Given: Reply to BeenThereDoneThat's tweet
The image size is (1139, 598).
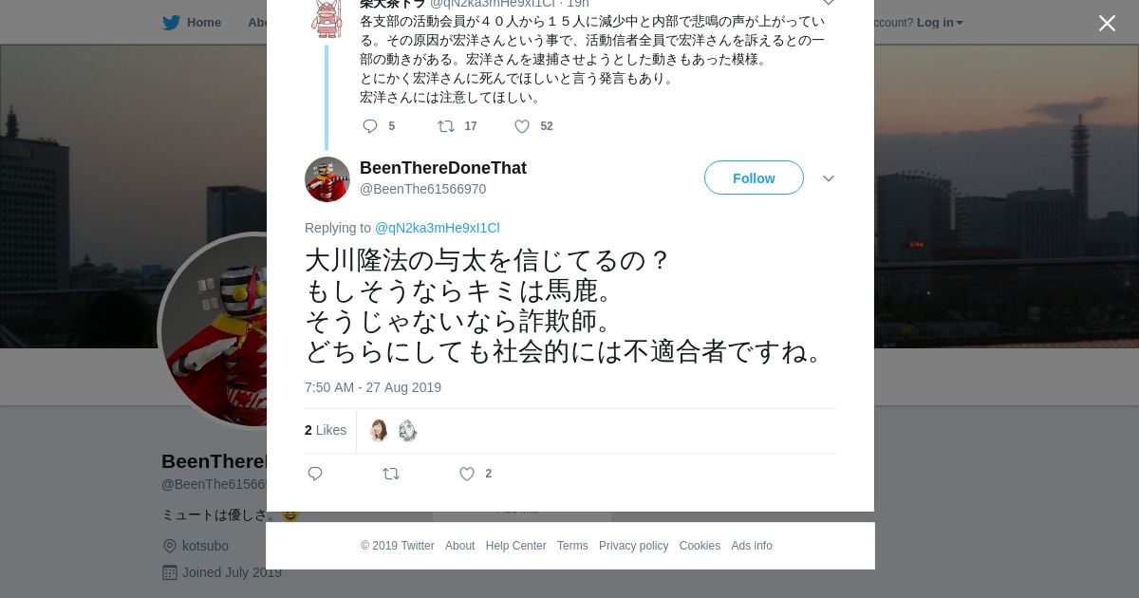Looking at the screenshot, I should pyautogui.click(x=315, y=474).
